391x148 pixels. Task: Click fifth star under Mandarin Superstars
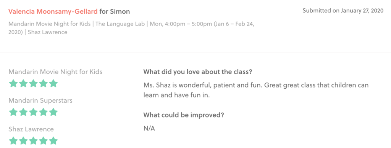[x=53, y=112]
